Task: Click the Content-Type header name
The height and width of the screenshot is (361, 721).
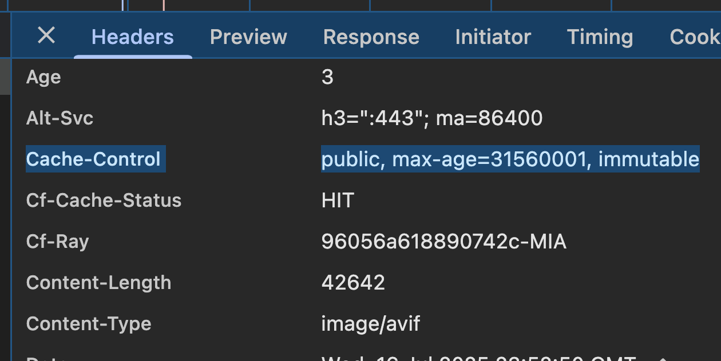Action: click(89, 323)
